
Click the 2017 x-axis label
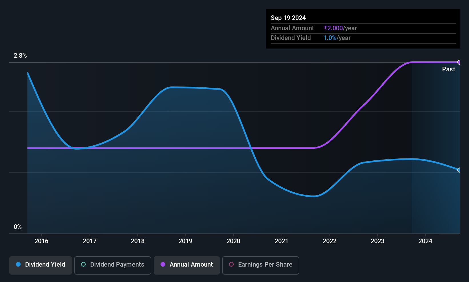[90, 241]
